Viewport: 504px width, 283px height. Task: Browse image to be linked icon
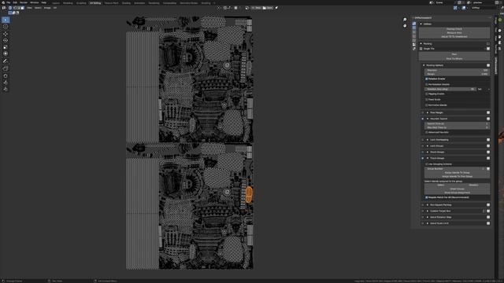coord(247,8)
